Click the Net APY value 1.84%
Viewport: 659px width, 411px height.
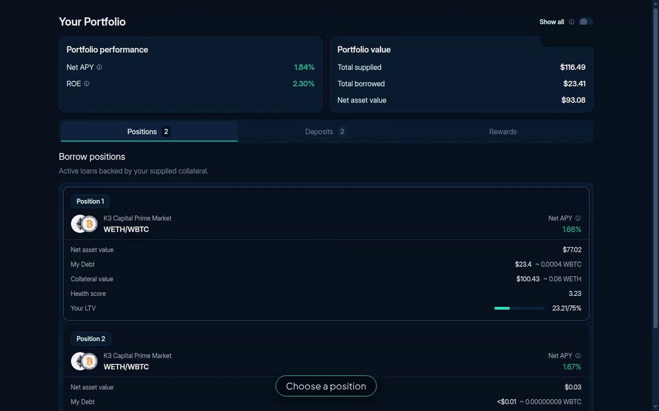tap(304, 67)
